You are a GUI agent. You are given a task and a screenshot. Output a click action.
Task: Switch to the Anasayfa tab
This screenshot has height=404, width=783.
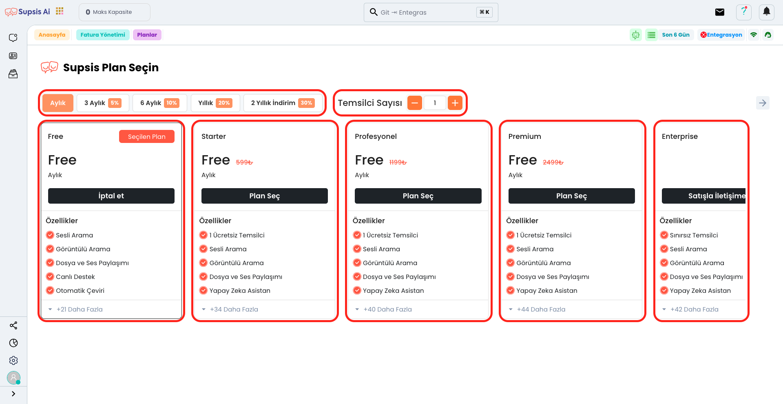(52, 35)
